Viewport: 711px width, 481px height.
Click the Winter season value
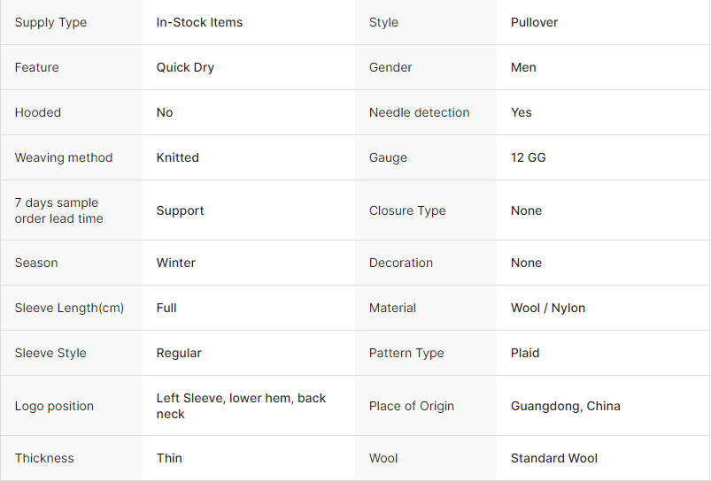175,263
